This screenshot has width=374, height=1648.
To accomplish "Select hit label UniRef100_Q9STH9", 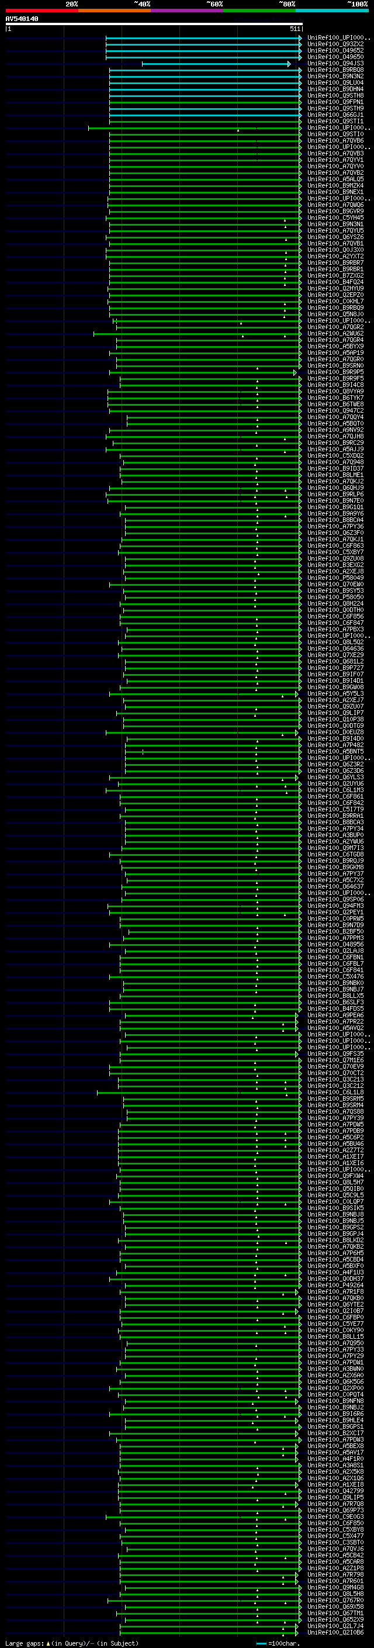I will (335, 108).
